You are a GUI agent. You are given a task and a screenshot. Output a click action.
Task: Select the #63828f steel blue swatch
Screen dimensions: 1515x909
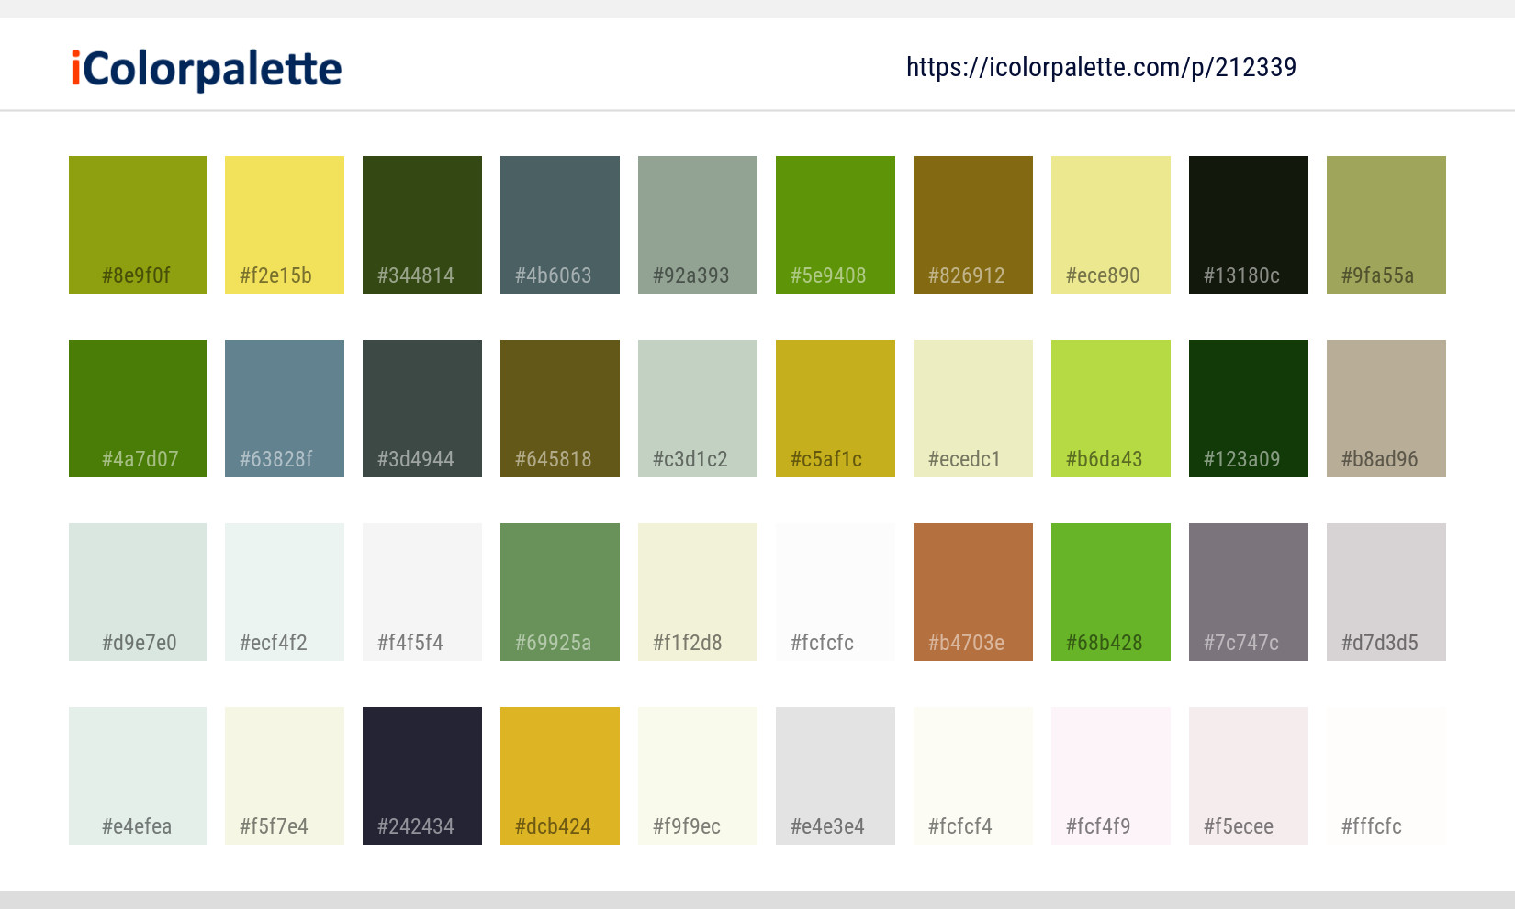coord(284,408)
